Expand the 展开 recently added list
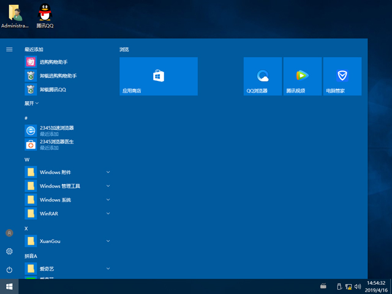 pos(31,104)
